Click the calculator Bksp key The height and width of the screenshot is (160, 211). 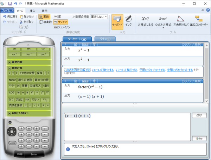coord(20,154)
